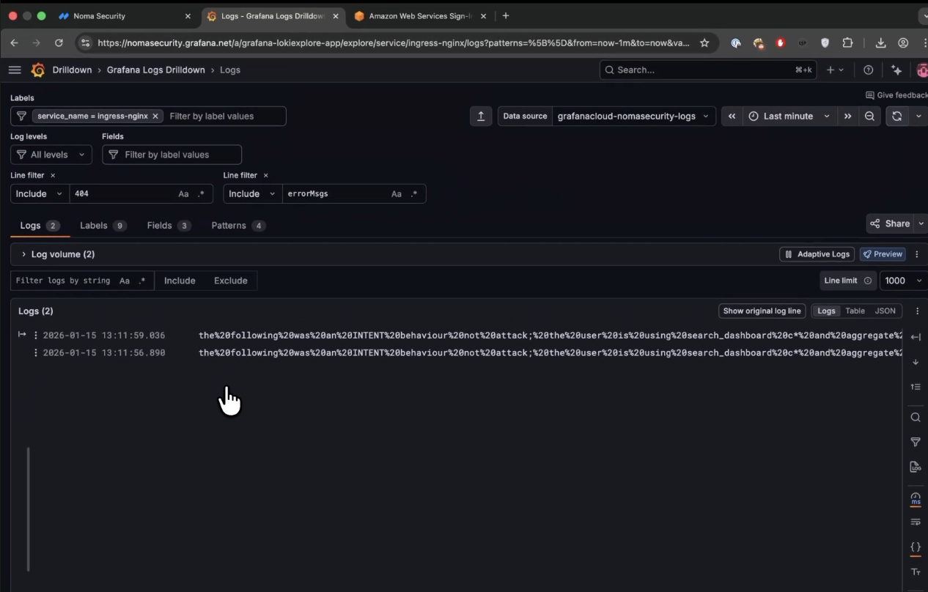Open the help question mark icon

pyautogui.click(x=869, y=70)
